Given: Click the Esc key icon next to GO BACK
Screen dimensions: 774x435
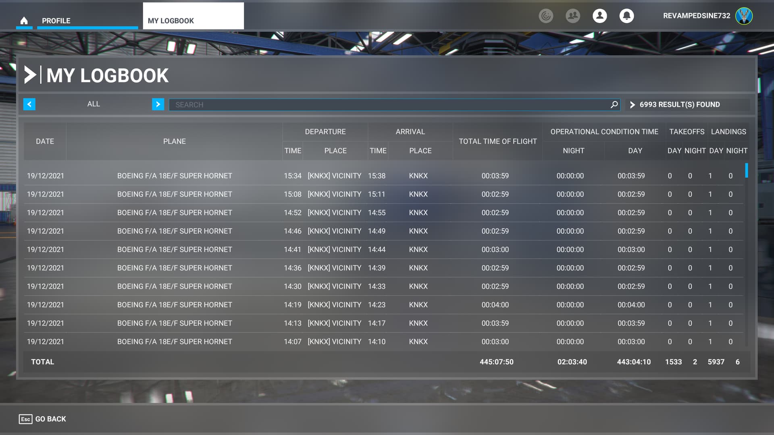Looking at the screenshot, I should (x=26, y=419).
